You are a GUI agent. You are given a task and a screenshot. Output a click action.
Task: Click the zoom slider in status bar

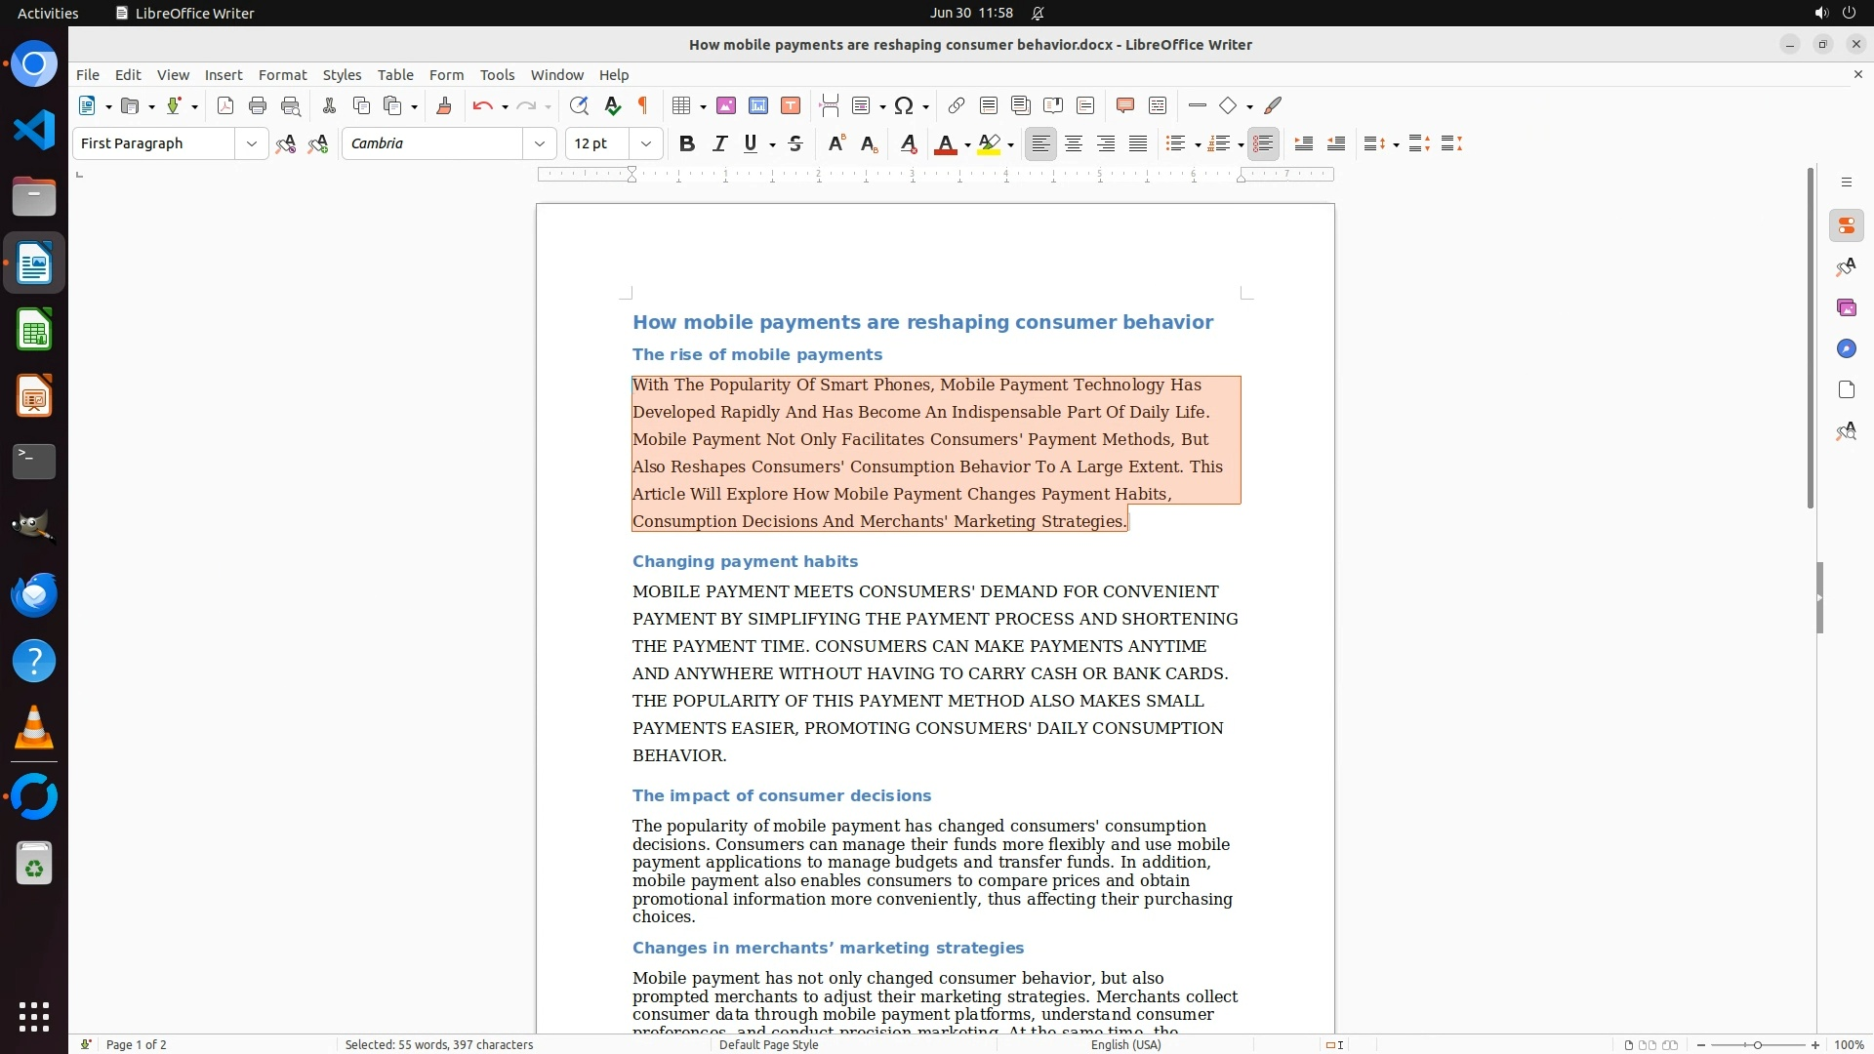1758,1044
